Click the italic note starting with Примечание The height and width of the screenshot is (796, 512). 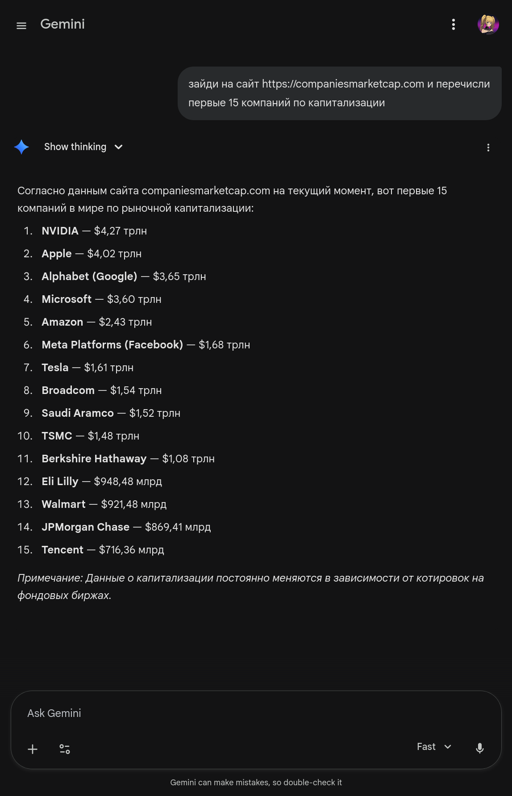[x=250, y=587]
